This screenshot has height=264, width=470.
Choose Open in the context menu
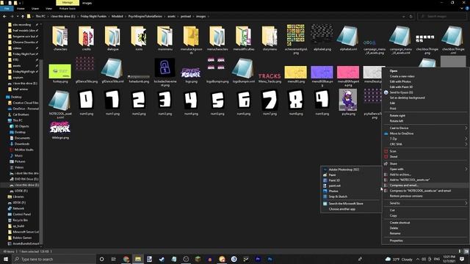coord(394,71)
